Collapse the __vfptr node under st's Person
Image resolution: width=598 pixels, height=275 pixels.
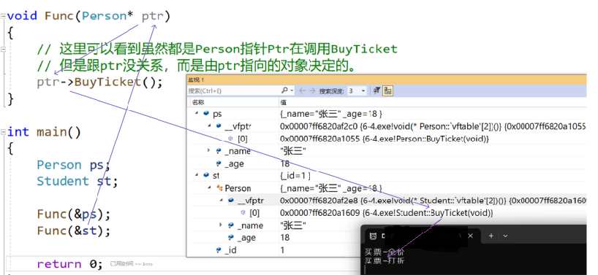pyautogui.click(x=222, y=200)
